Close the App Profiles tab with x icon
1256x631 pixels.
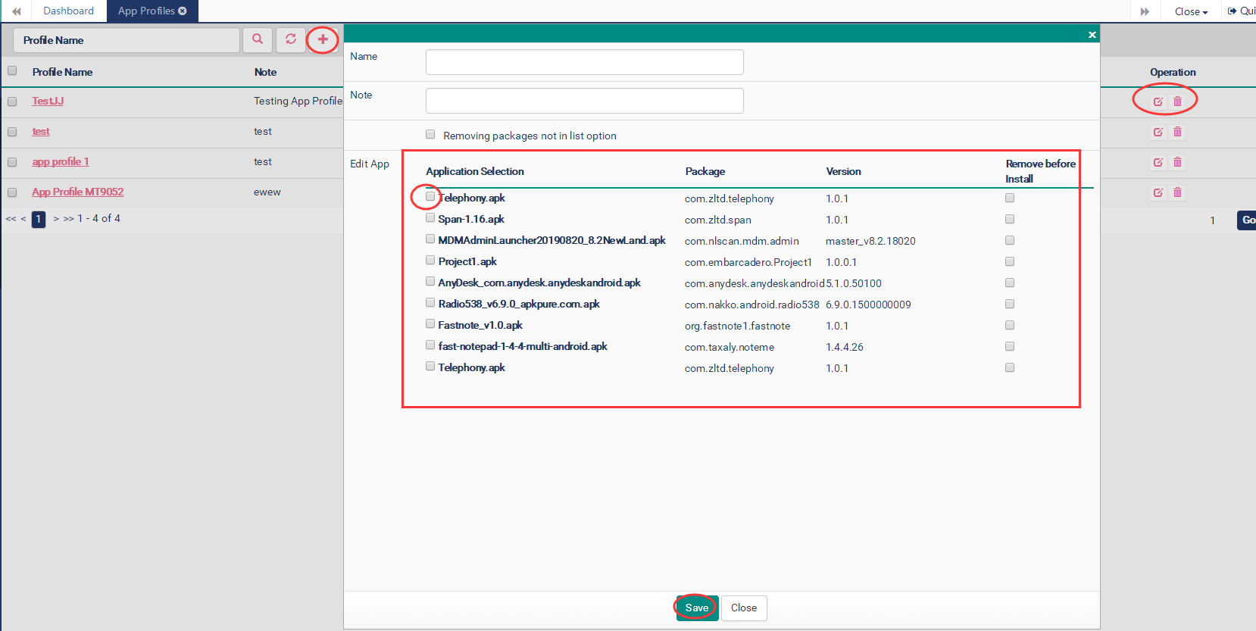pos(183,11)
